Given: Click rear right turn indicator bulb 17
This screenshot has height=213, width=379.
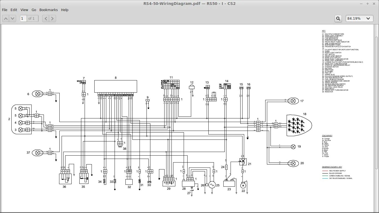Looking at the screenshot, I should (293, 101).
